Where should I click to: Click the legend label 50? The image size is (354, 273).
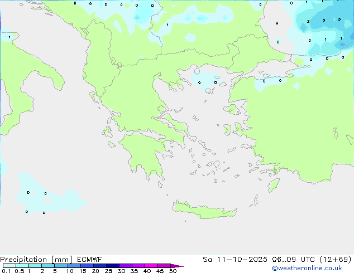[173, 271]
